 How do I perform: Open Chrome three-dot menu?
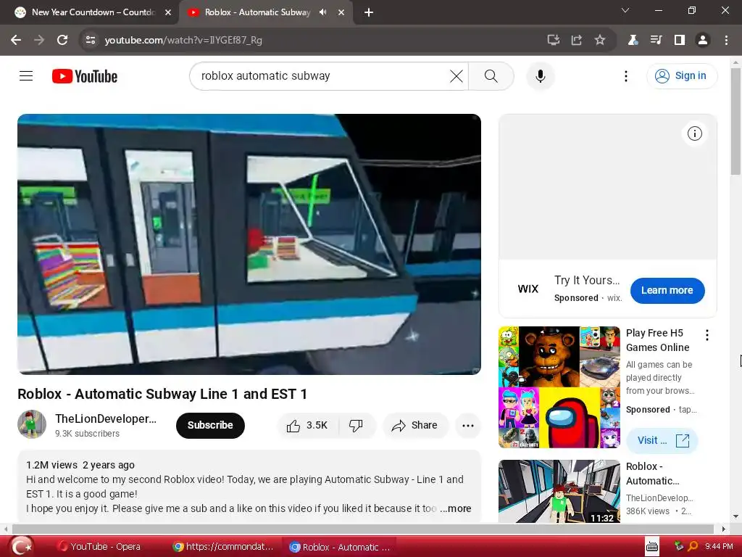tap(726, 40)
